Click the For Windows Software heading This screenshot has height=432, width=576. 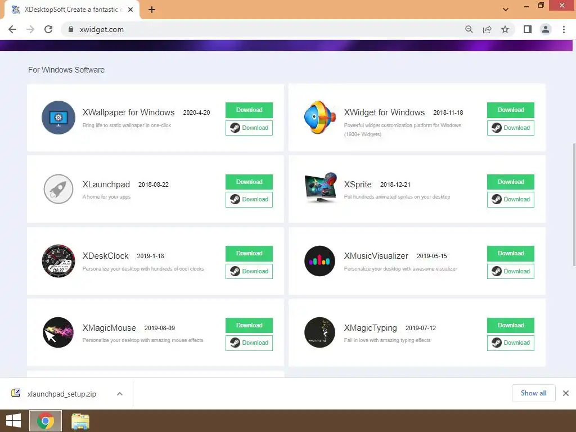pos(66,70)
